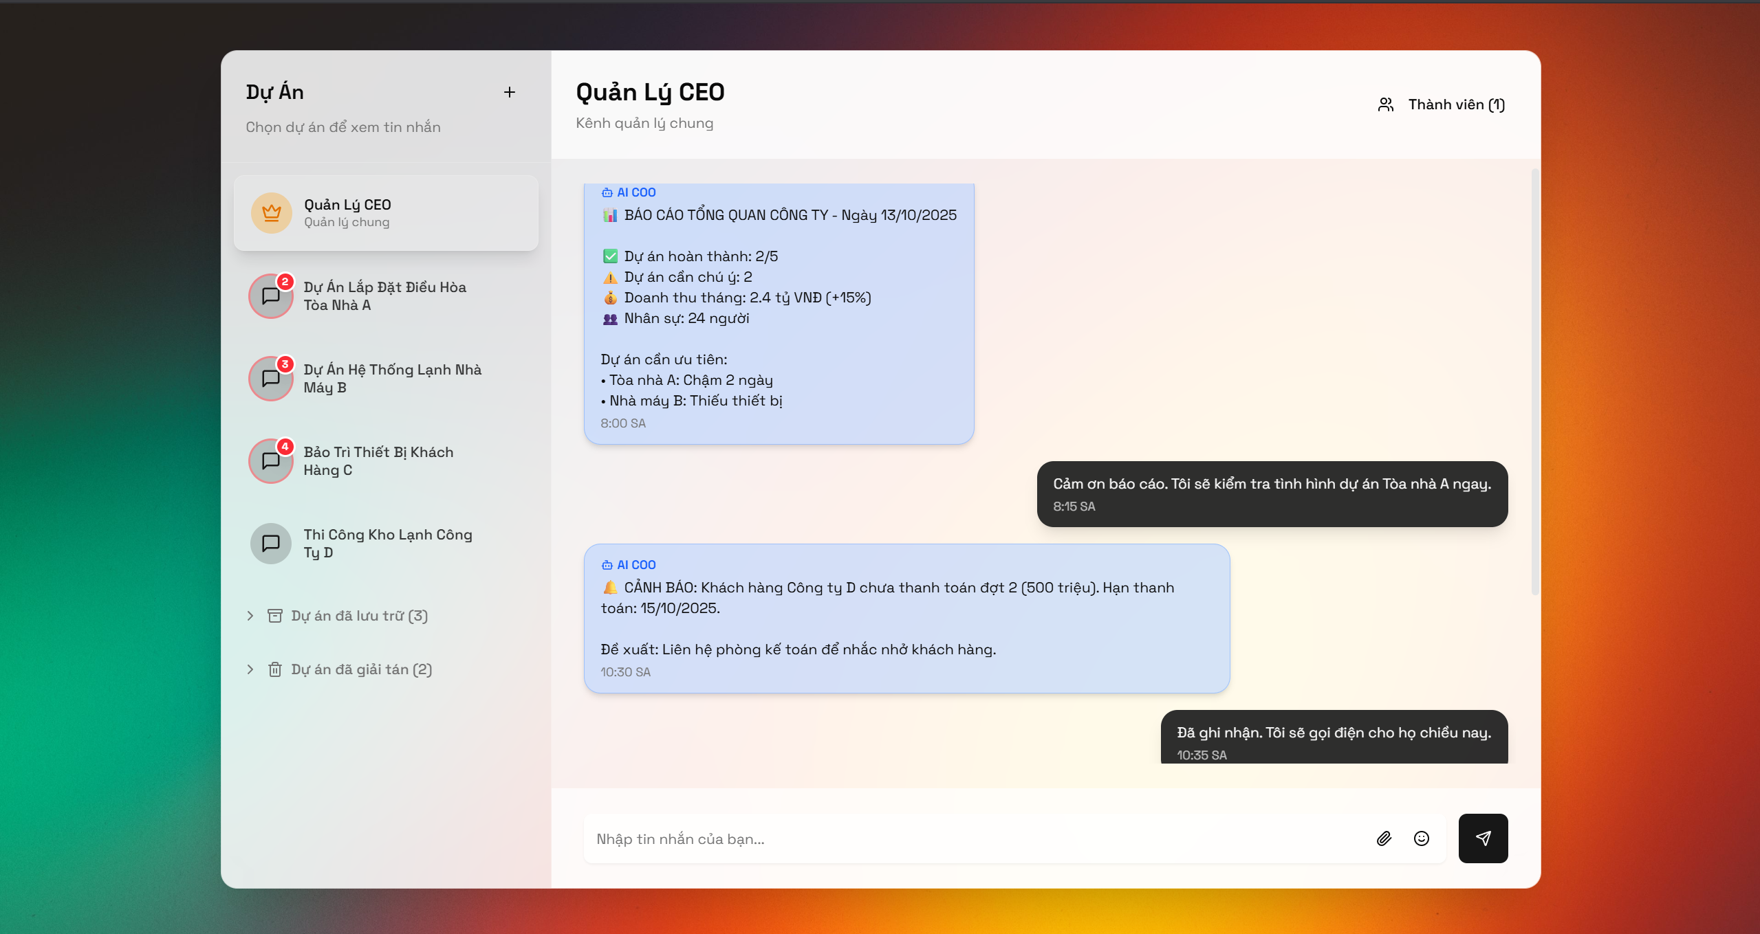Image resolution: width=1760 pixels, height=934 pixels.
Task: Attach a file with the paperclip icon
Action: [x=1384, y=838]
